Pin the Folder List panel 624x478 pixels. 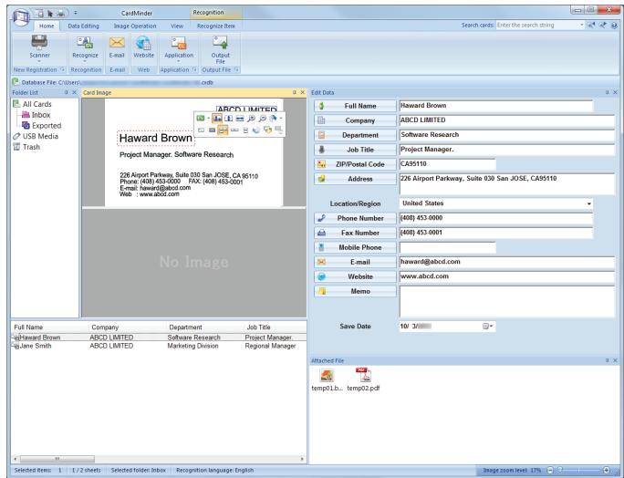(66, 92)
